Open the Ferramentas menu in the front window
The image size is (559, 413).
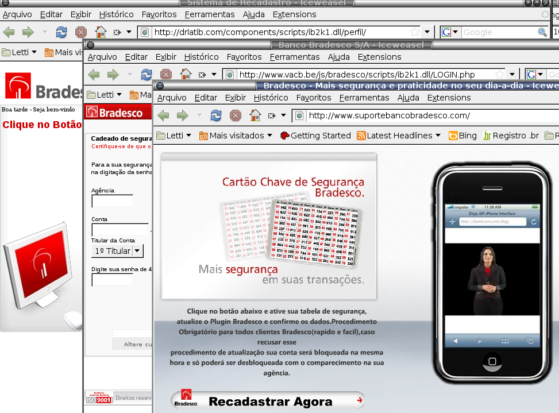tap(364, 98)
